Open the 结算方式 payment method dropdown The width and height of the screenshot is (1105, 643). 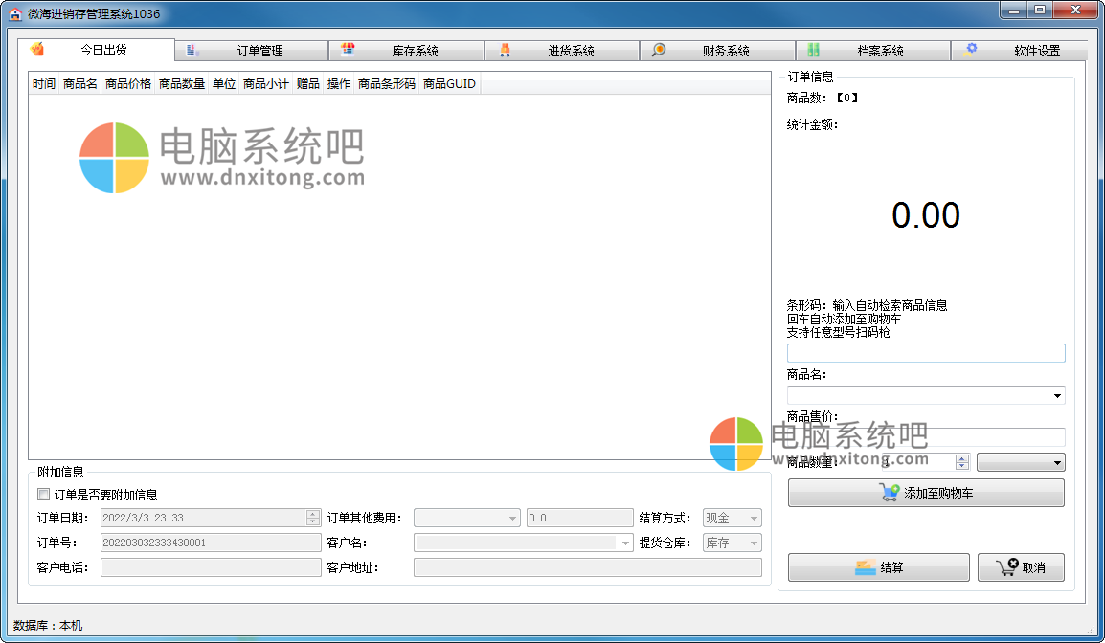(754, 518)
